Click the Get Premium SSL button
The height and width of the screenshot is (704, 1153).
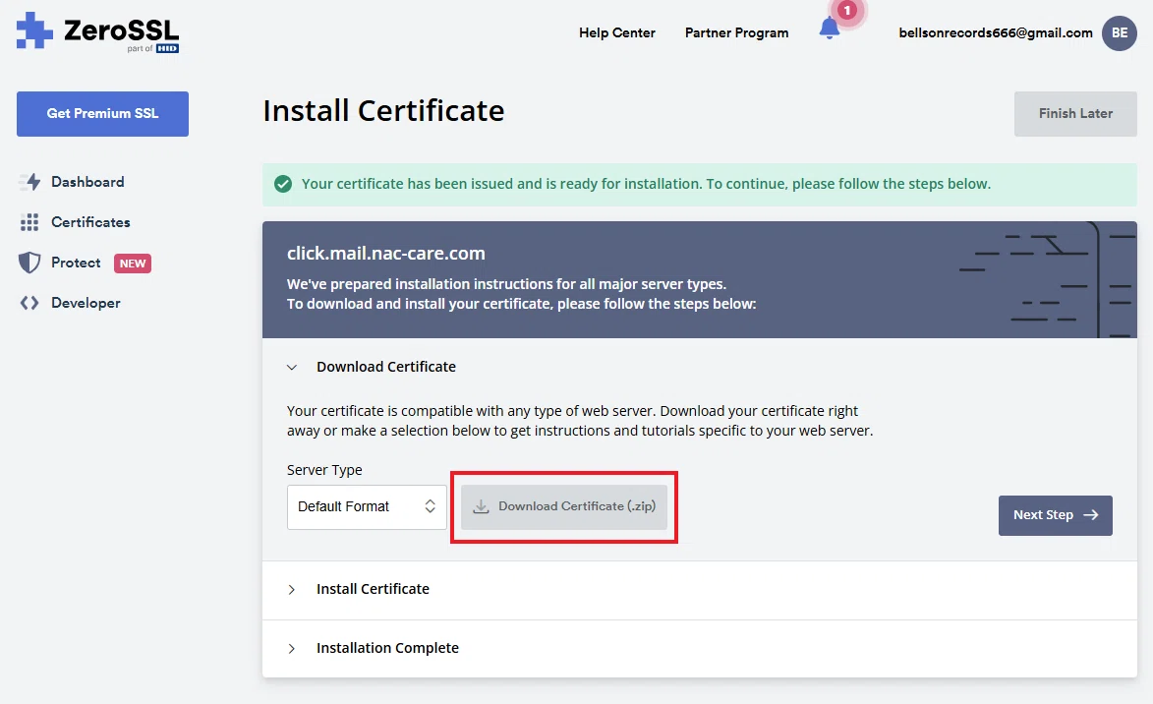(x=103, y=114)
